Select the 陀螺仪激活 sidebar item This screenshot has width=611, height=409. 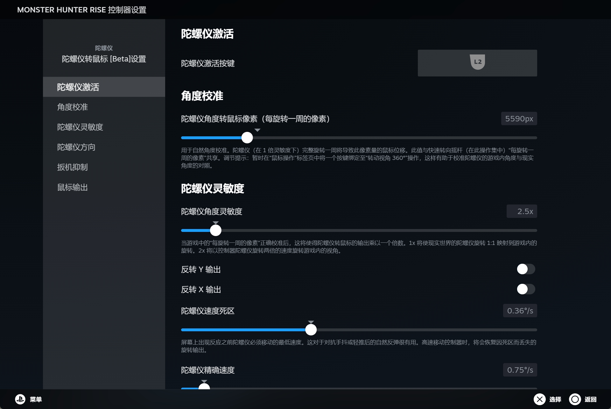click(x=104, y=87)
